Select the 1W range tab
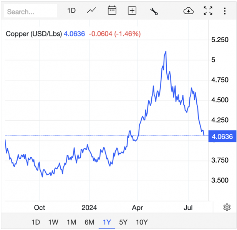The height and width of the screenshot is (230, 237). 53,222
